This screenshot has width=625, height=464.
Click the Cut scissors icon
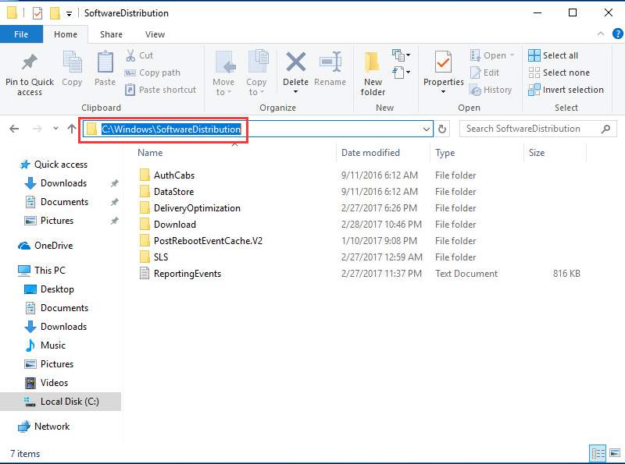click(x=130, y=55)
